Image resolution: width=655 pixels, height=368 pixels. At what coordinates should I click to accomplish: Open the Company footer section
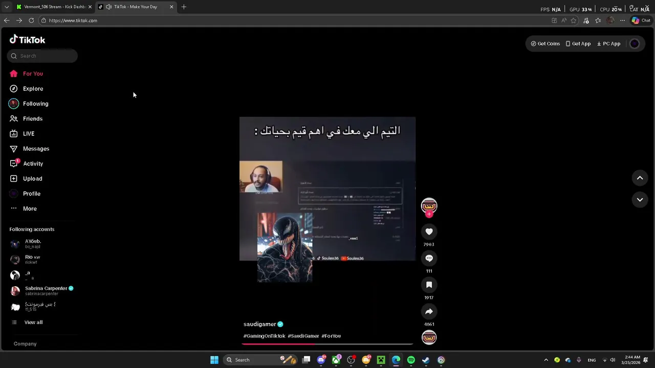pos(25,344)
